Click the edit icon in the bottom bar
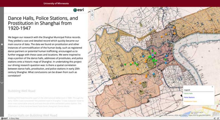 (218, 119)
